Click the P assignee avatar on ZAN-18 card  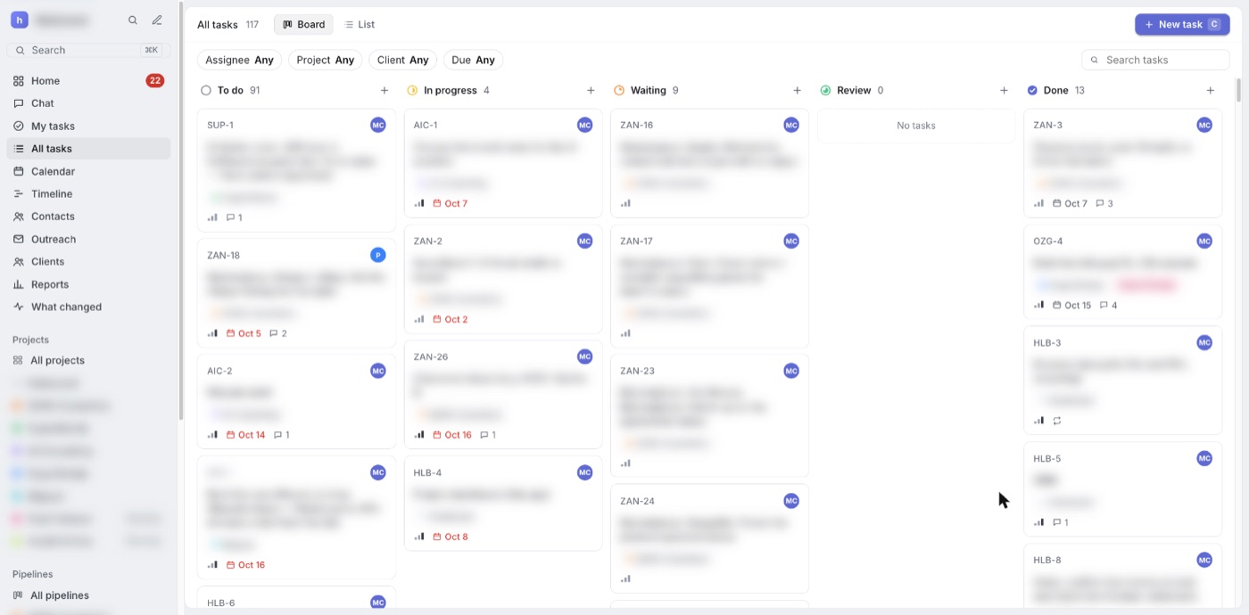point(378,255)
